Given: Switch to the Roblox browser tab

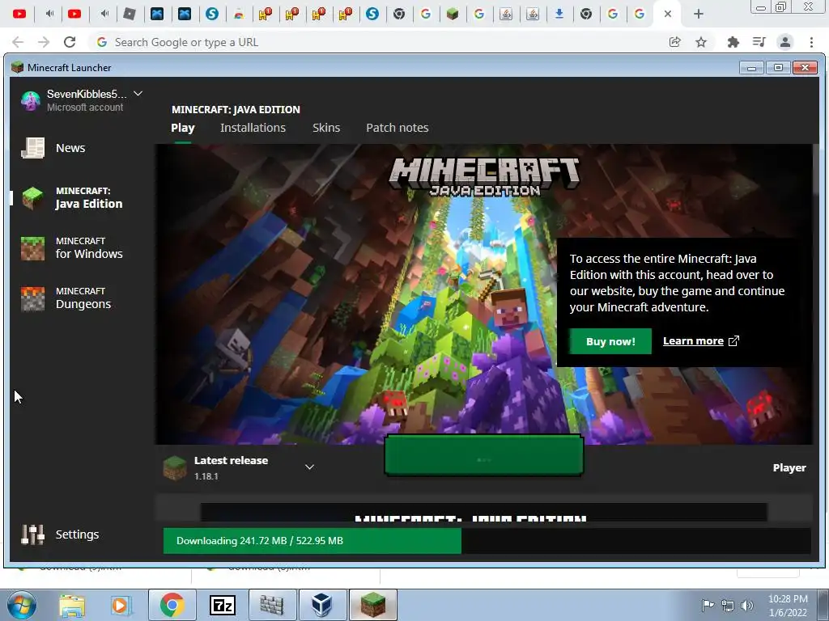Looking at the screenshot, I should (x=130, y=15).
